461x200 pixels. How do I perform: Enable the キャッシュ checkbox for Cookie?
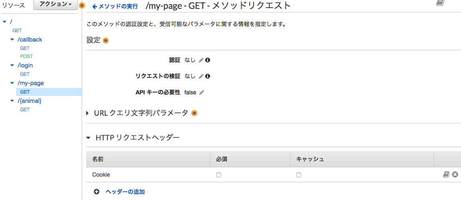coord(299,175)
